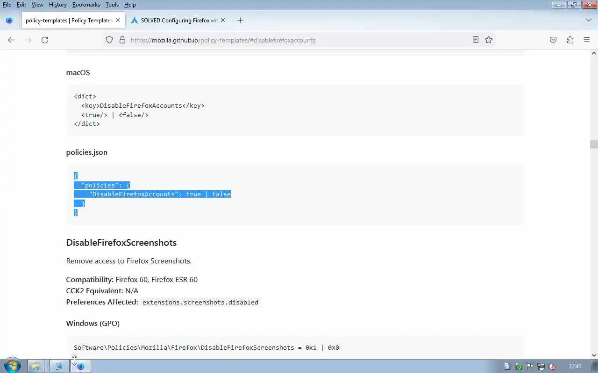Open Firefox View icon
Image resolution: width=598 pixels, height=373 pixels.
[9, 21]
